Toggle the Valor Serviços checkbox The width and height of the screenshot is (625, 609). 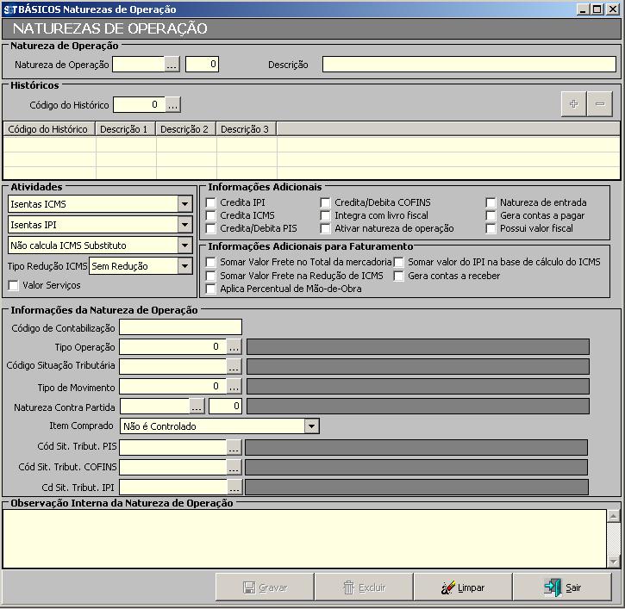14,285
